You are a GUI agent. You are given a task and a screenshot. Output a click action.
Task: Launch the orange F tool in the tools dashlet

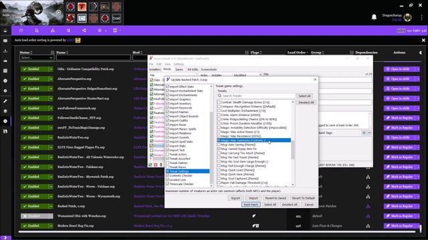click(x=82, y=7)
